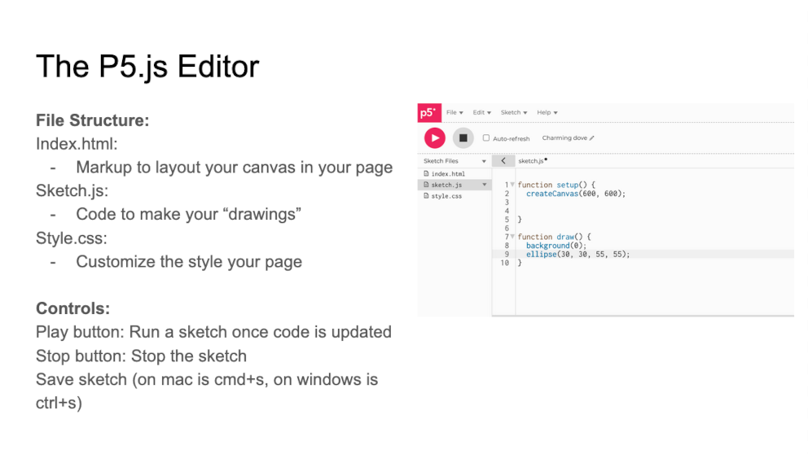Open the Help menu dropdown
808x454 pixels.
[547, 112]
